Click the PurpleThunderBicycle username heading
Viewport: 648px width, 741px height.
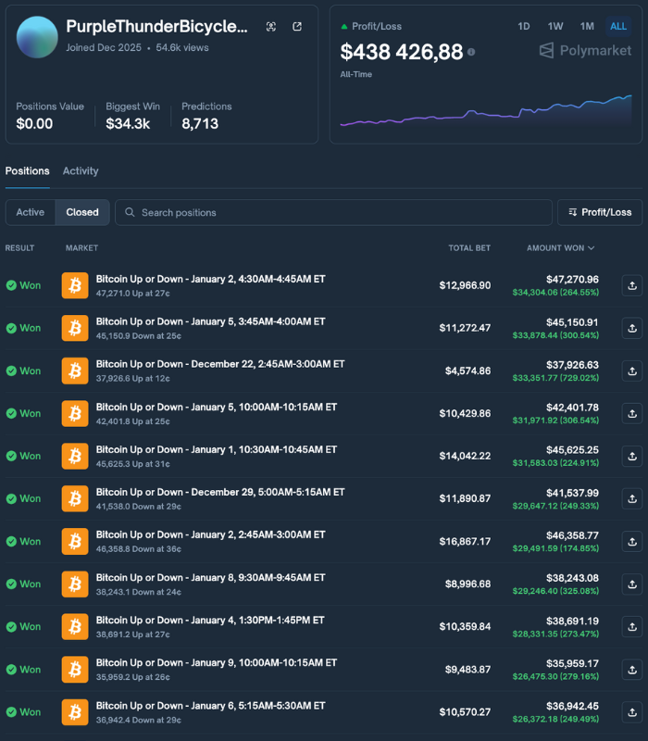tap(156, 27)
